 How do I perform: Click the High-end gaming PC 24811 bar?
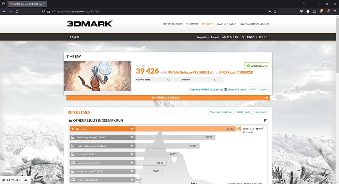168,146
